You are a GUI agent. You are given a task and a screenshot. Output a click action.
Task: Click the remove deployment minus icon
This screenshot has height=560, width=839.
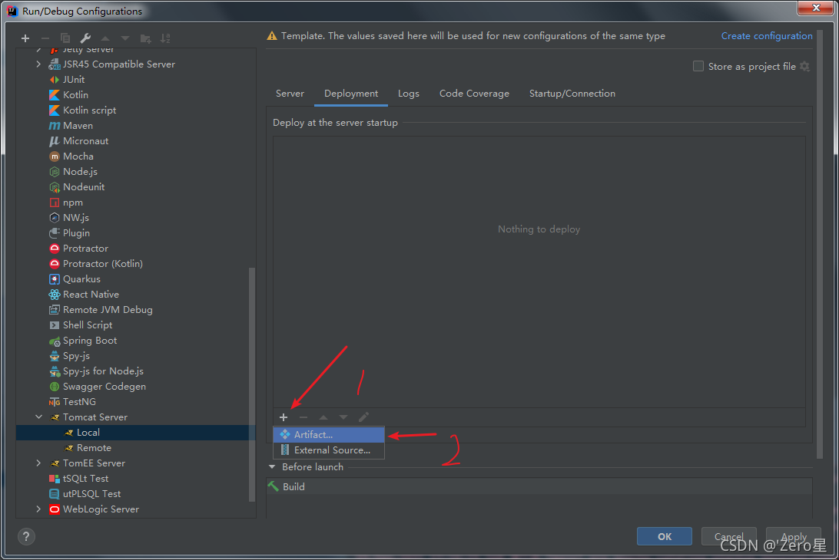click(x=303, y=417)
